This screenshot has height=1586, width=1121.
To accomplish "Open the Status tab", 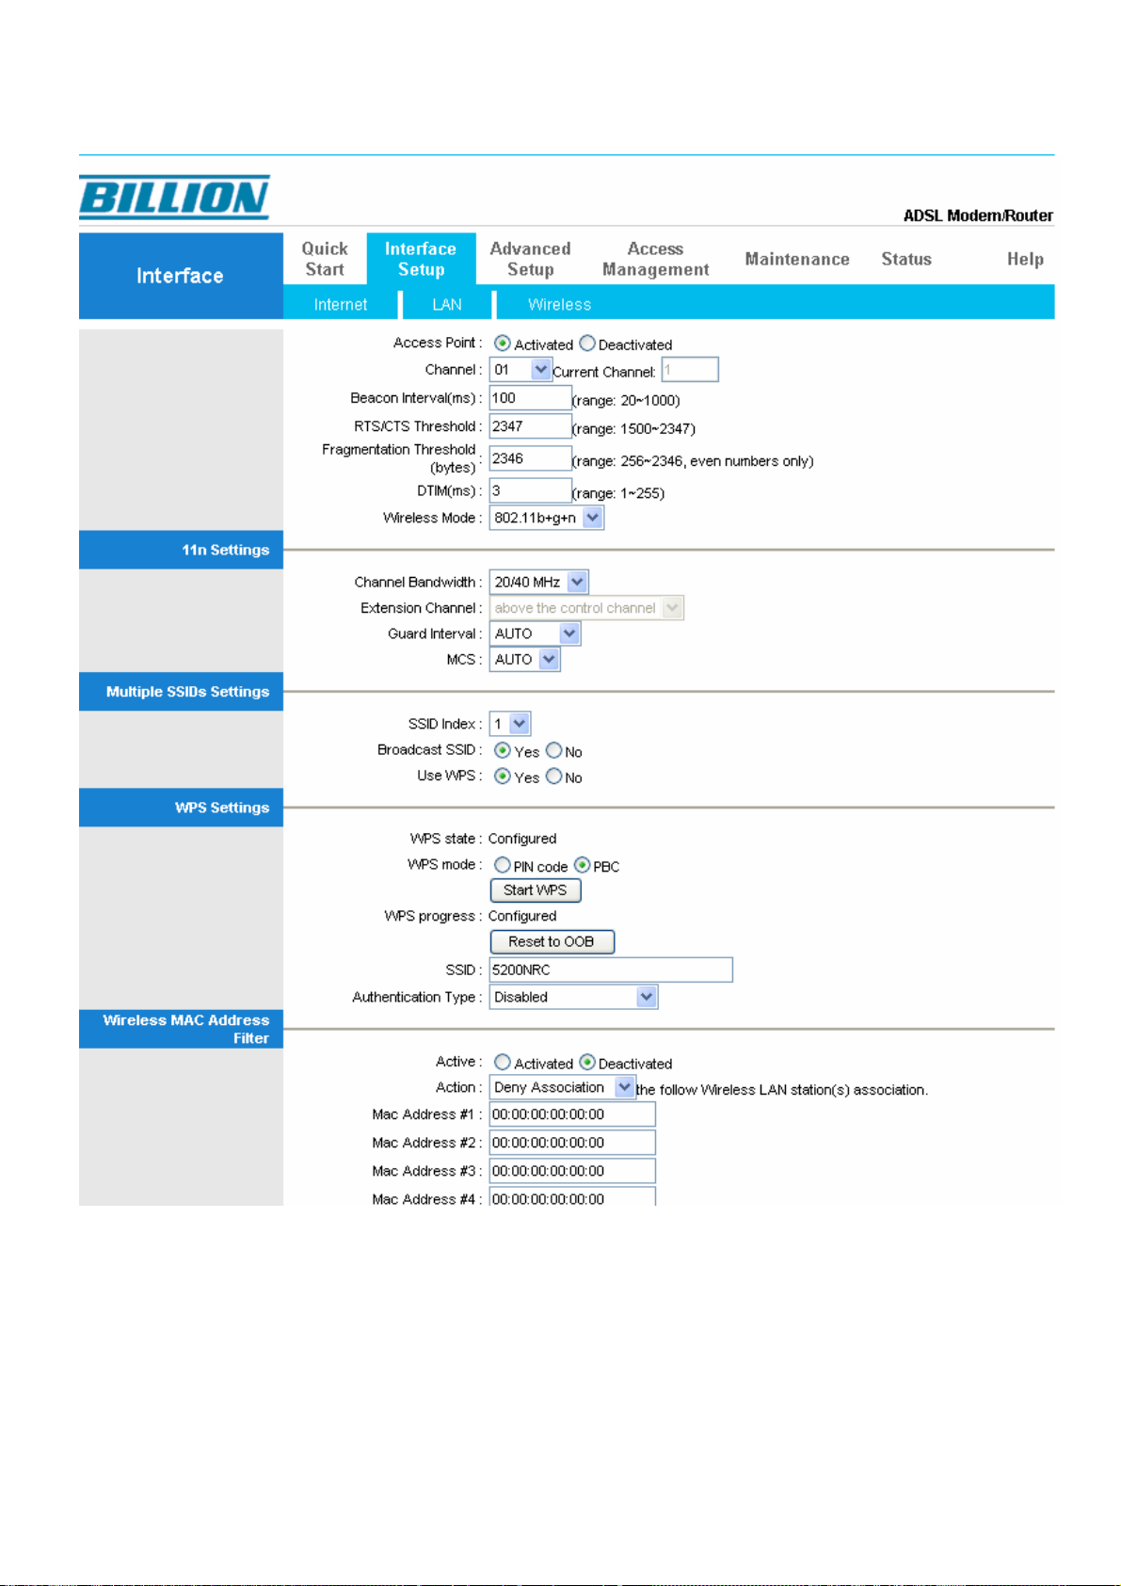I will (x=906, y=259).
